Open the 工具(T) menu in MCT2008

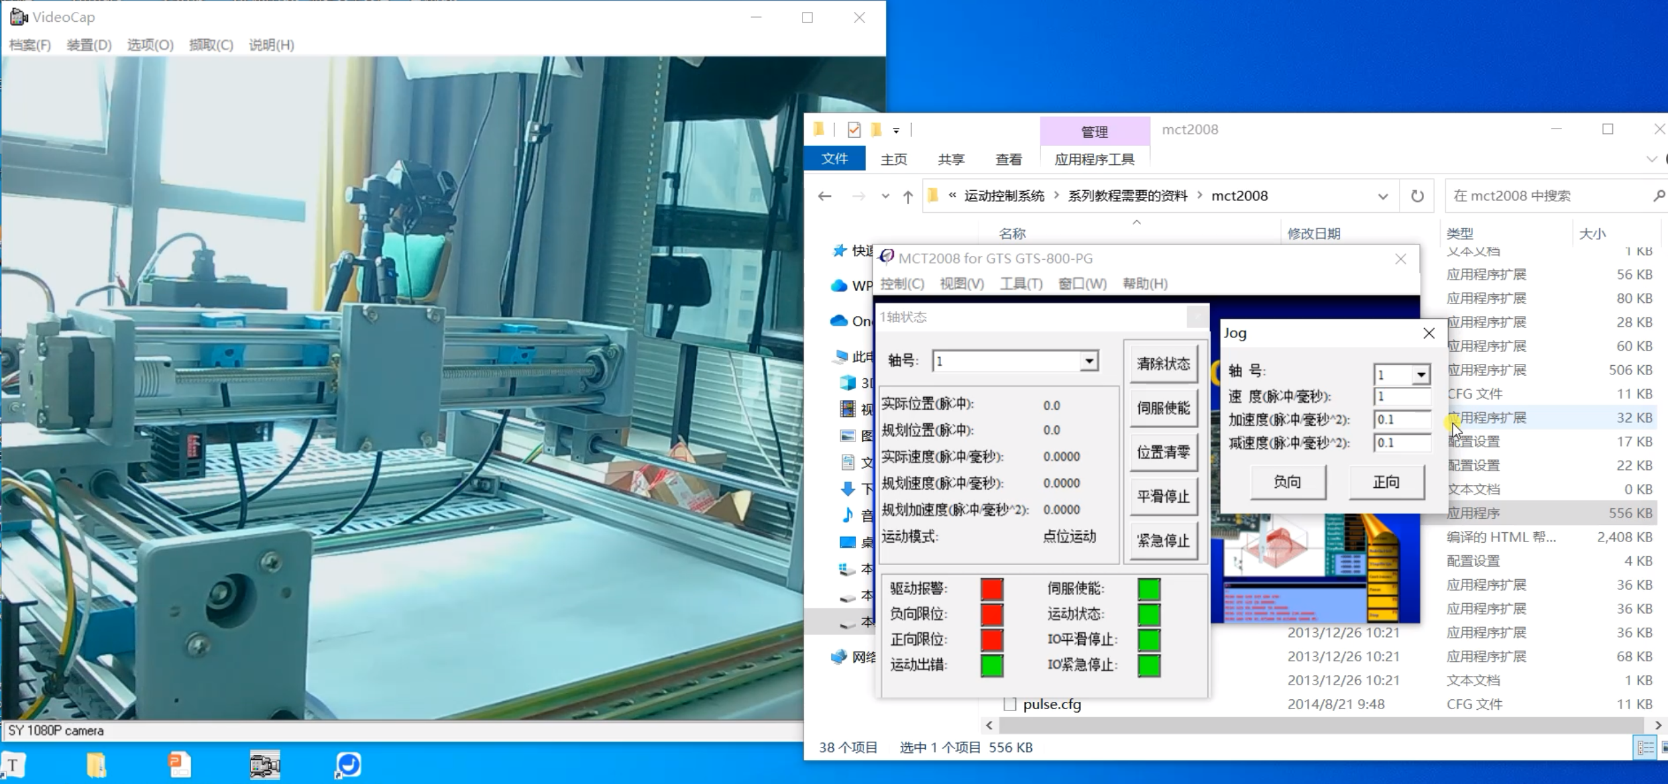click(x=1021, y=284)
